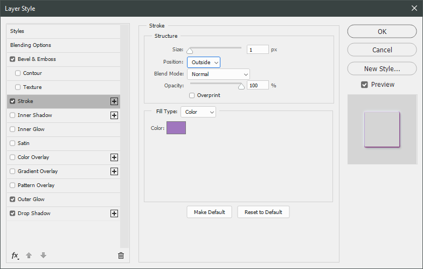Add another Stroke with plus icon

pos(114,101)
